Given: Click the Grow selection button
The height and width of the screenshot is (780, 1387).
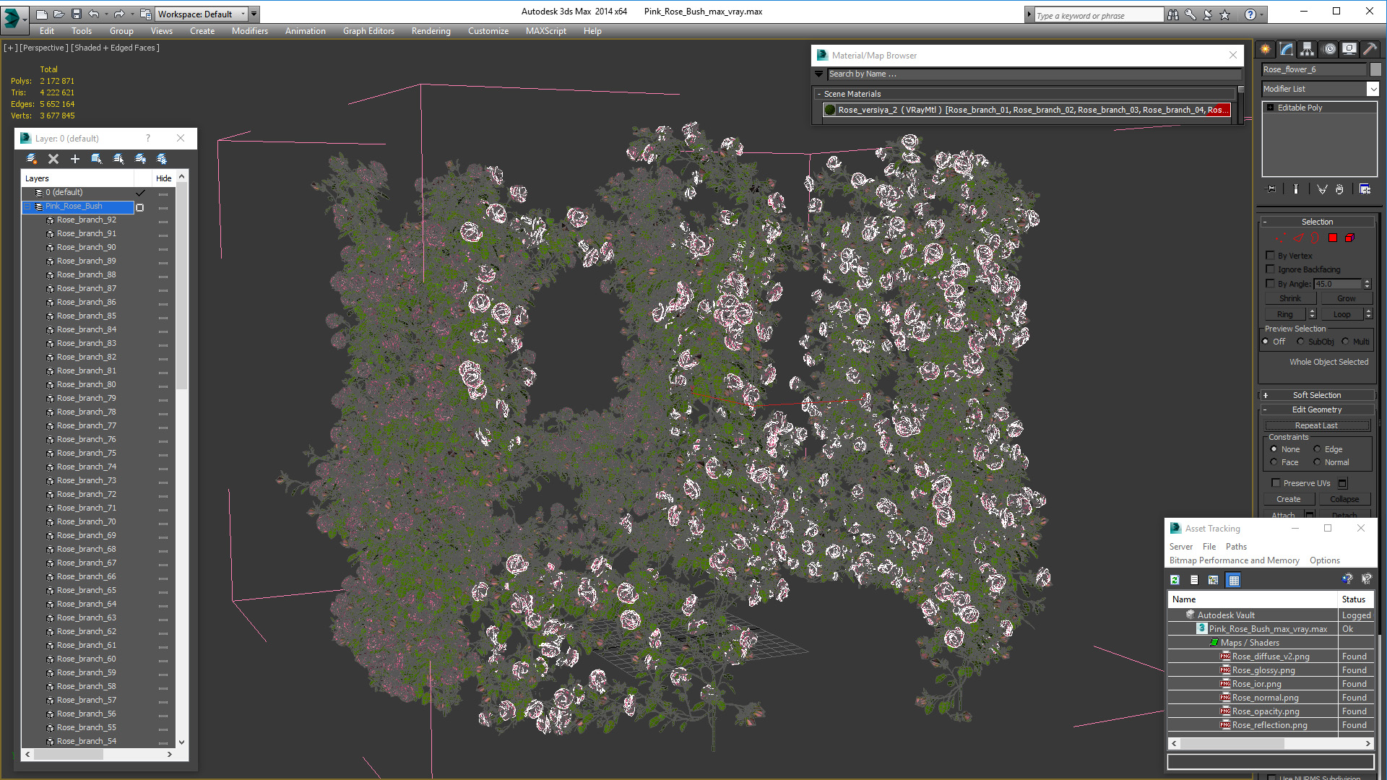Looking at the screenshot, I should 1346,298.
